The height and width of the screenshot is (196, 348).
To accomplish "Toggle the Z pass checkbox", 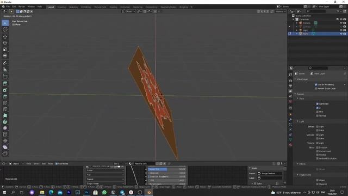I will pos(318,108).
